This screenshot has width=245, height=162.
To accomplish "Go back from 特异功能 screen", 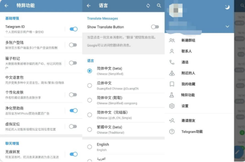I will point(6,6).
